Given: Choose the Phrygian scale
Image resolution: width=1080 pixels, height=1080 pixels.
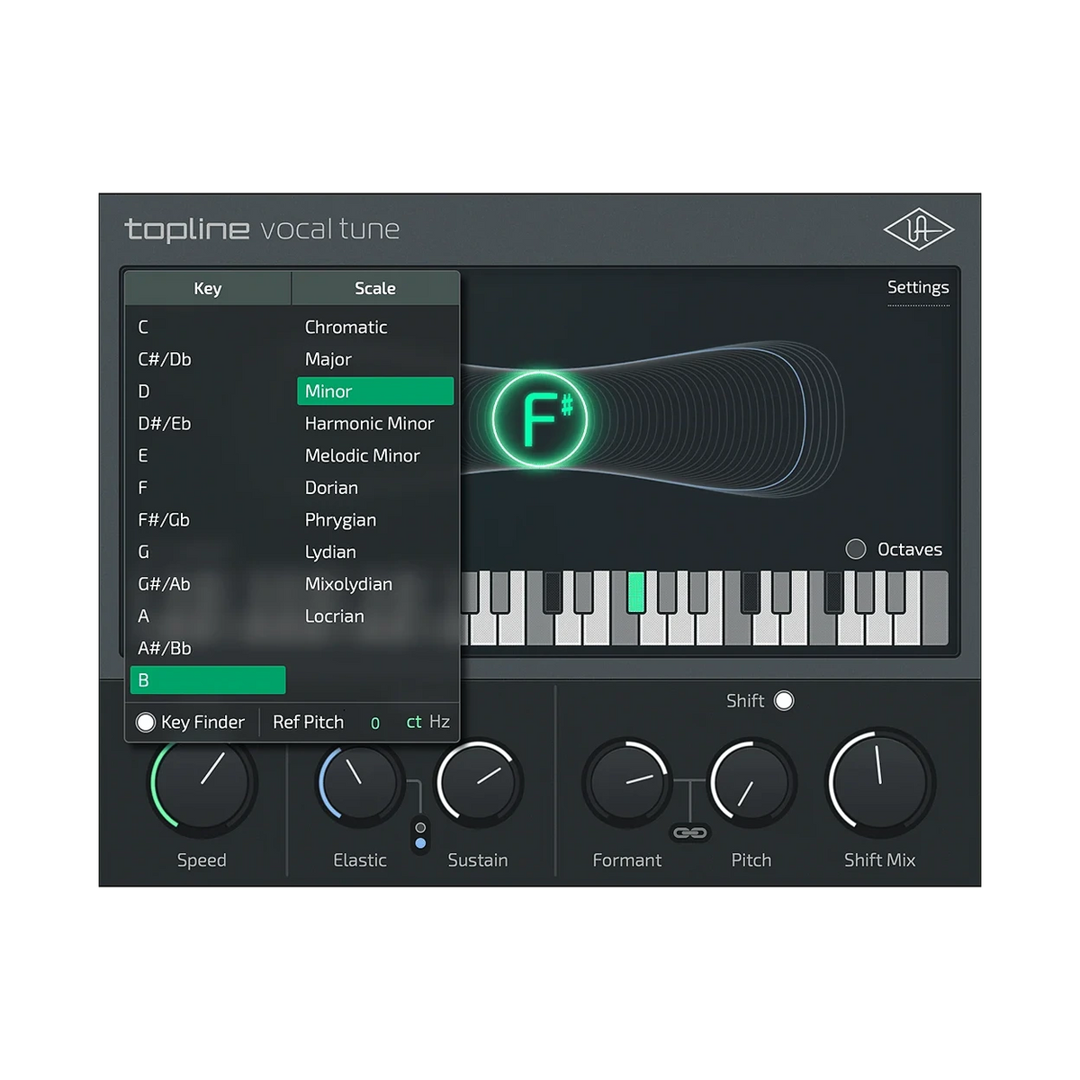Looking at the screenshot, I should (375, 519).
